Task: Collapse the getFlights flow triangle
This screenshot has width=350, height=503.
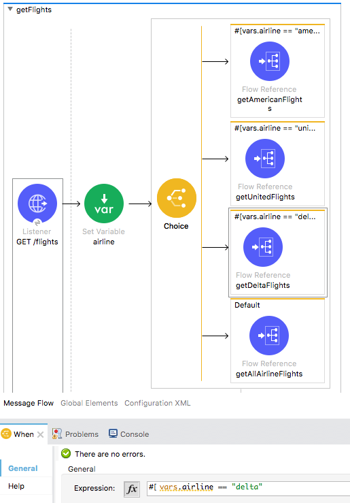Action: click(10, 10)
